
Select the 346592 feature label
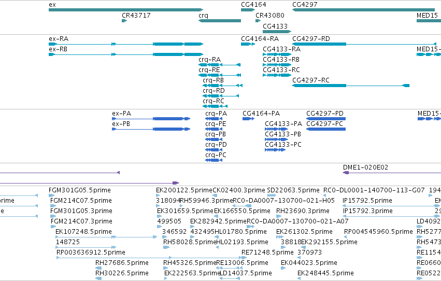point(174,232)
